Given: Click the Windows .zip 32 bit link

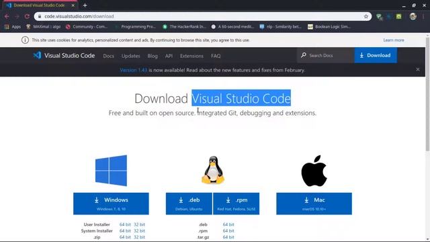Looking at the screenshot, I should [139, 237].
